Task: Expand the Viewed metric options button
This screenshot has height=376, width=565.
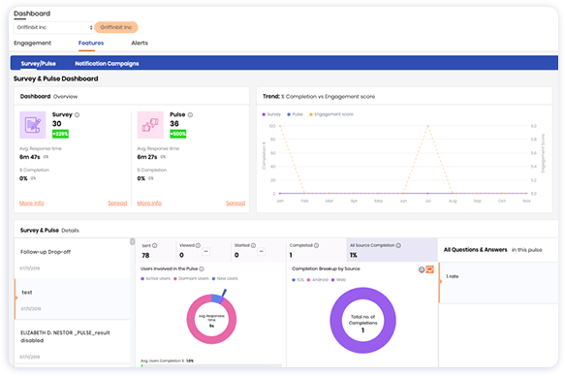Action: click(205, 251)
